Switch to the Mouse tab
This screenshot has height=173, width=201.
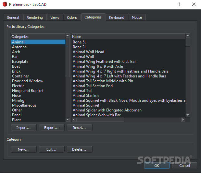pos(137,17)
